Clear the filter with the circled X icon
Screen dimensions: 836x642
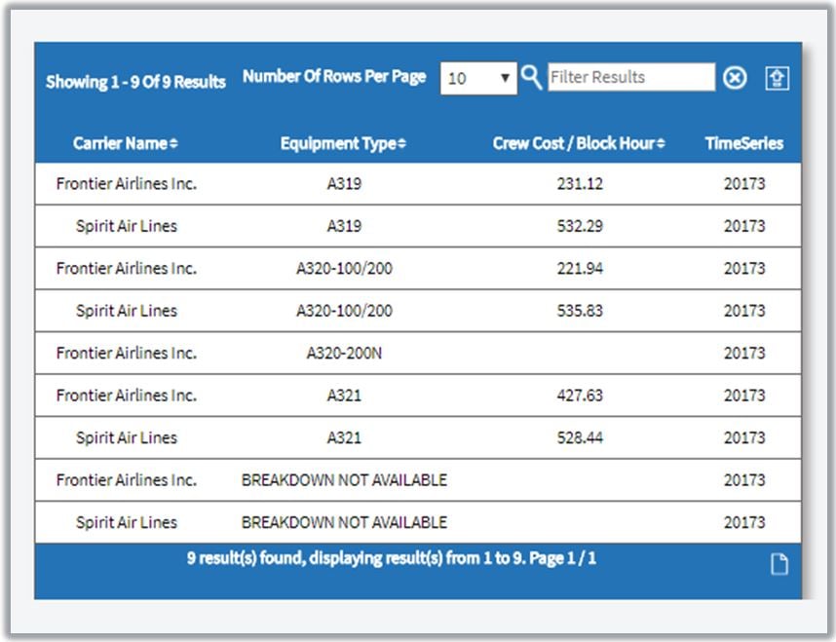(x=735, y=78)
